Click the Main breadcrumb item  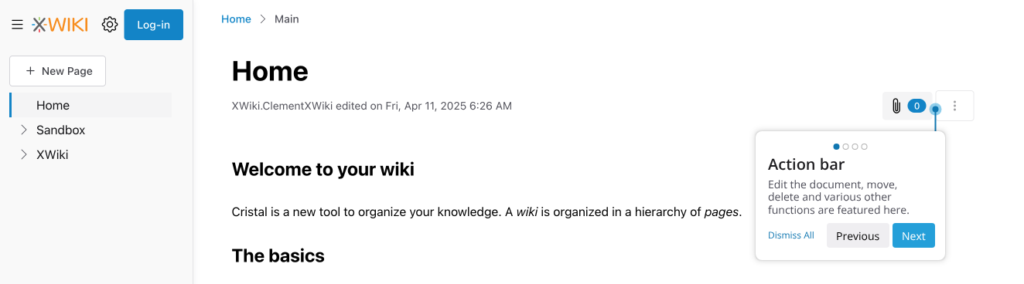pos(286,19)
